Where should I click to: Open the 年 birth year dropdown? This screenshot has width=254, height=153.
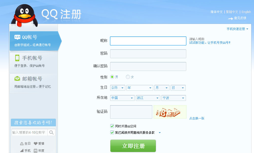pos(140,88)
